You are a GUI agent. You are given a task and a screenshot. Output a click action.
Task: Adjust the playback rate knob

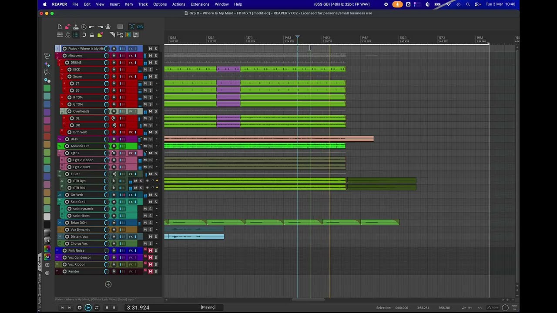(x=505, y=307)
